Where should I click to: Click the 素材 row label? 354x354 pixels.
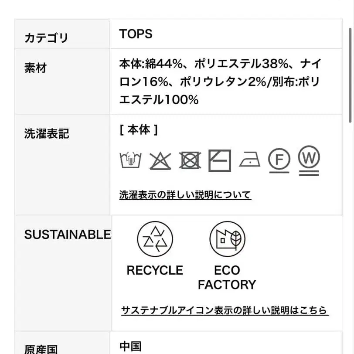pos(35,68)
